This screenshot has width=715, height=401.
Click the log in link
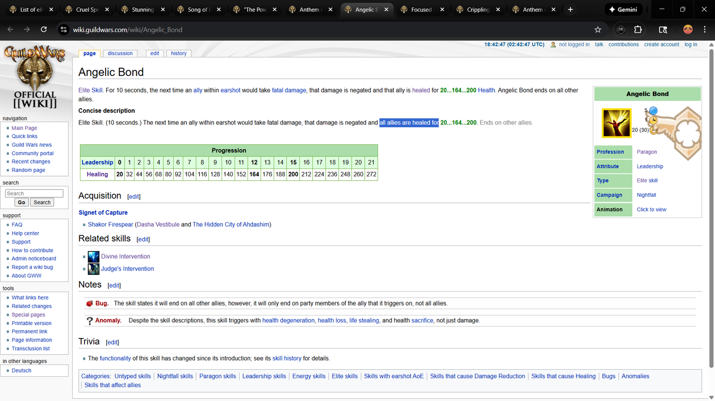(691, 45)
